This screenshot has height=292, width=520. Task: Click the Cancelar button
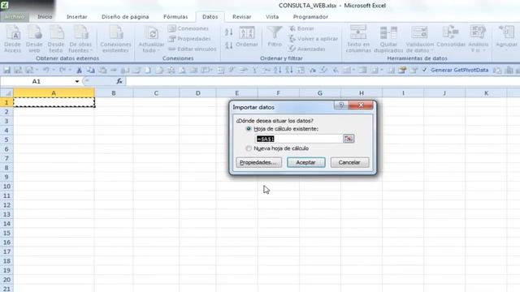(349, 162)
